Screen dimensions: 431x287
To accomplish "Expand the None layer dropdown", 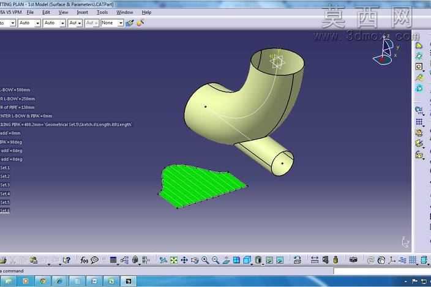I will (121, 23).
